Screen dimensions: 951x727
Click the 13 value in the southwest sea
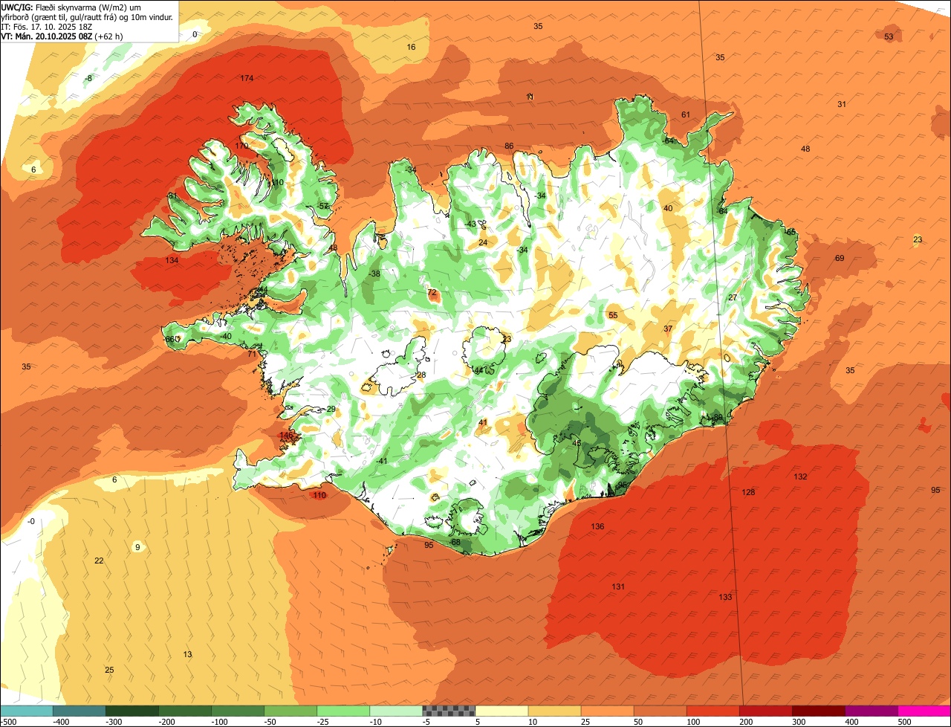pyautogui.click(x=187, y=654)
